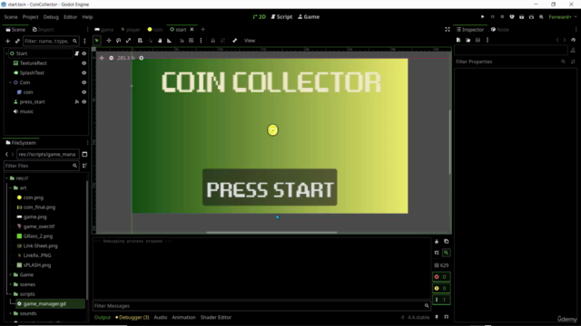Expand the Game folder

[x=10, y=275]
